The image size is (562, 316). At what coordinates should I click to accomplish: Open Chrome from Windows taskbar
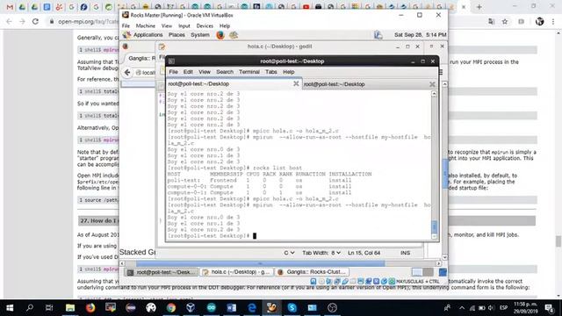point(171,308)
